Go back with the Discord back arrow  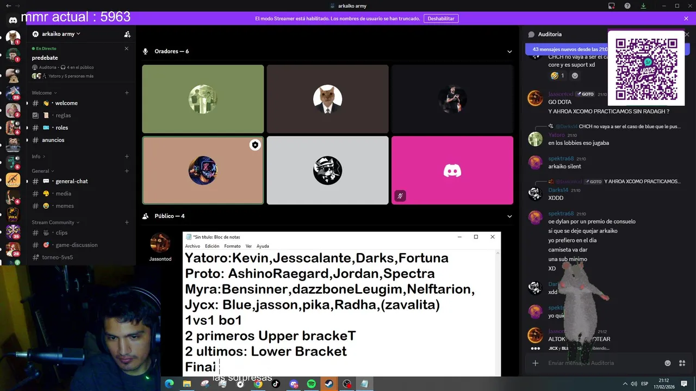[8, 6]
